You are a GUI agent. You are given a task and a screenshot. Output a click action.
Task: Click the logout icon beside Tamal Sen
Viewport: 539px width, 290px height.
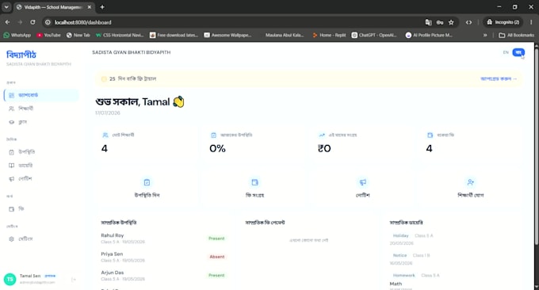[x=74, y=280]
